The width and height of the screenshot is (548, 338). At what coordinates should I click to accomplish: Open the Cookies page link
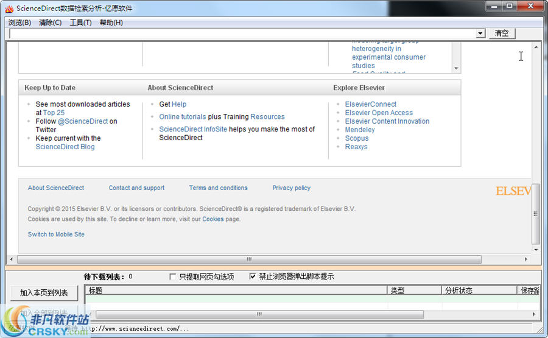pyautogui.click(x=213, y=219)
